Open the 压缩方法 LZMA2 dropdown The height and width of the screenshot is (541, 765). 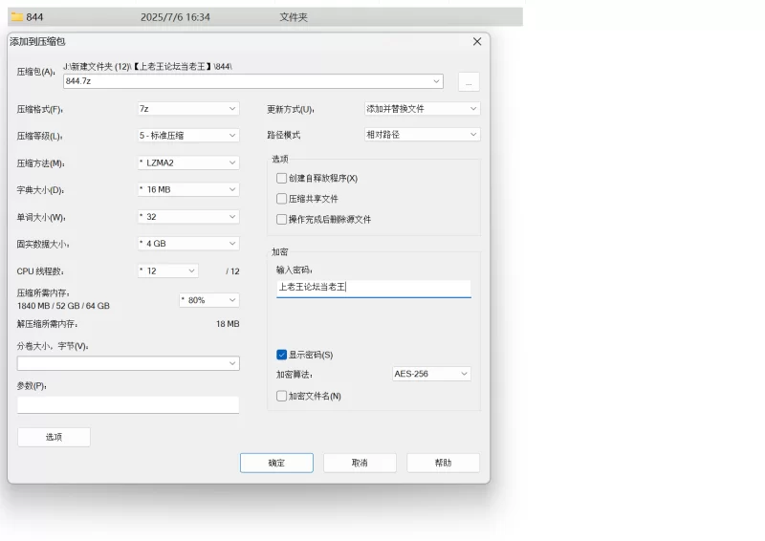[x=188, y=162]
